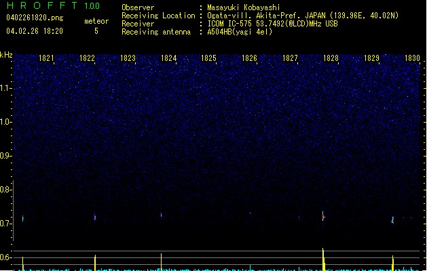Click the date stamp 04.02.26 18:20

[x=35, y=31]
